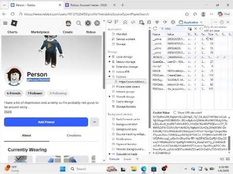
Task: Open the DevTools Sources bug icon
Action: [x=149, y=22]
